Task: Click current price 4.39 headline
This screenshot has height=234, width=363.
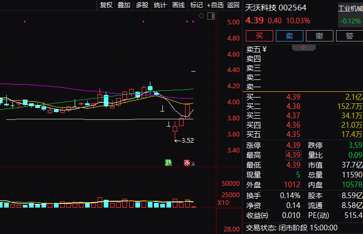Action: (255, 21)
